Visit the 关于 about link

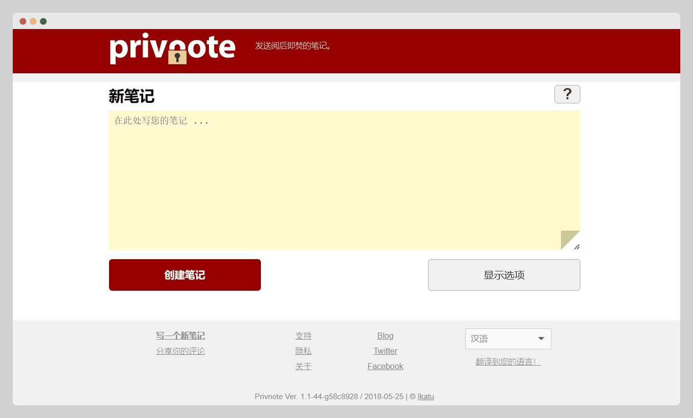[x=303, y=367]
